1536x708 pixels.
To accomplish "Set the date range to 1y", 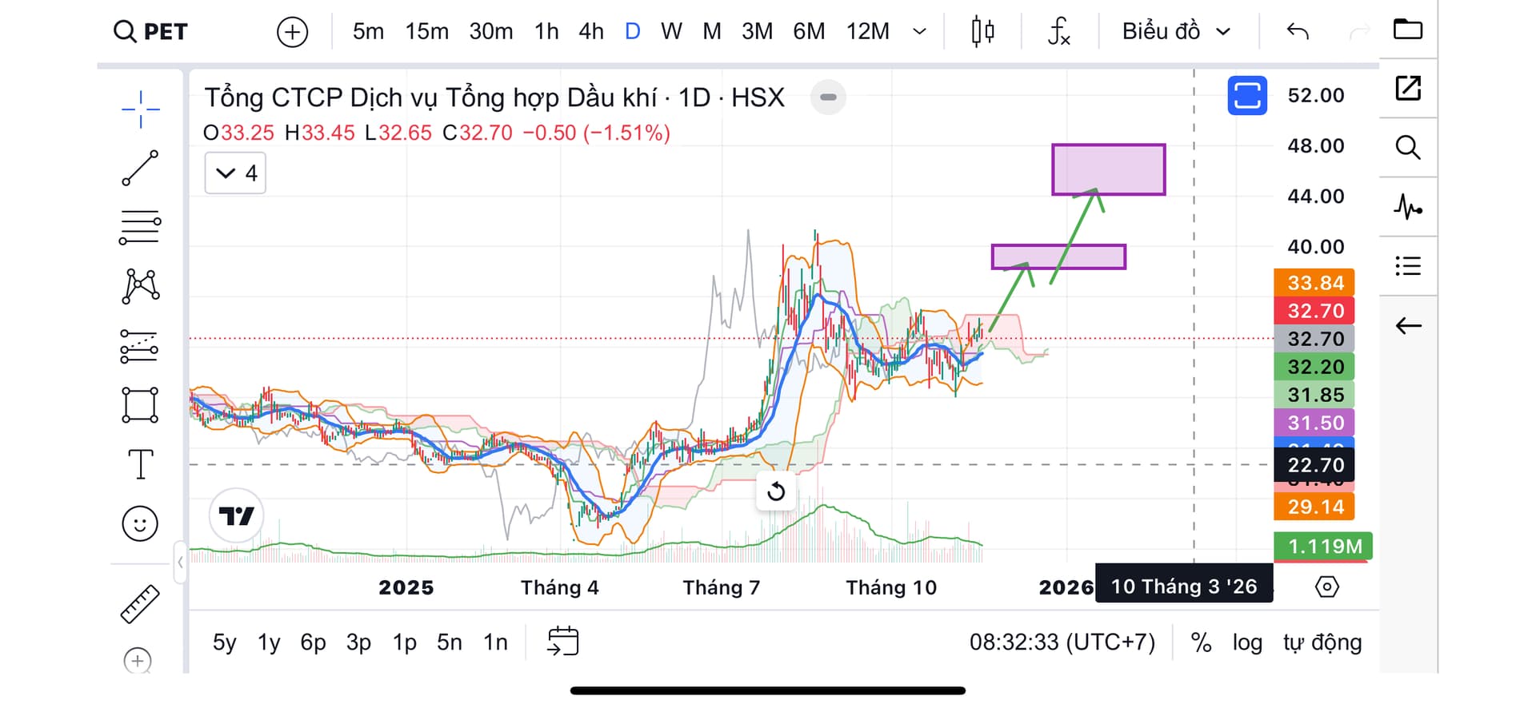I will [269, 642].
